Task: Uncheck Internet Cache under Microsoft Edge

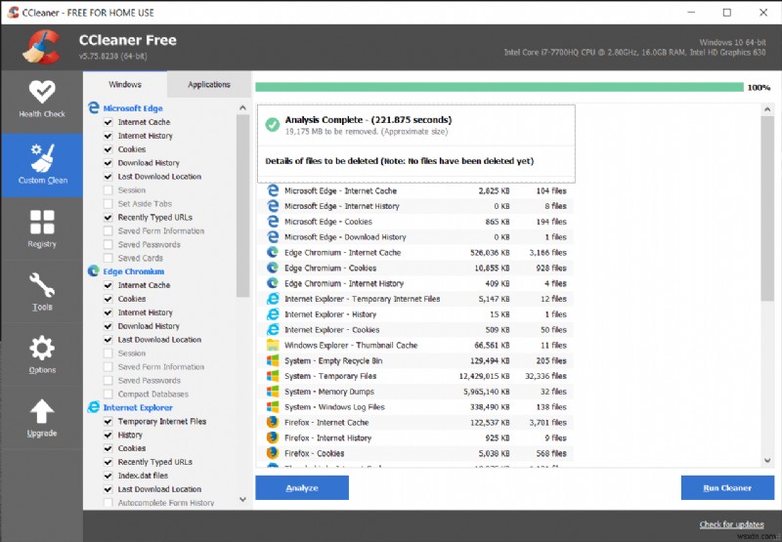Action: [109, 122]
